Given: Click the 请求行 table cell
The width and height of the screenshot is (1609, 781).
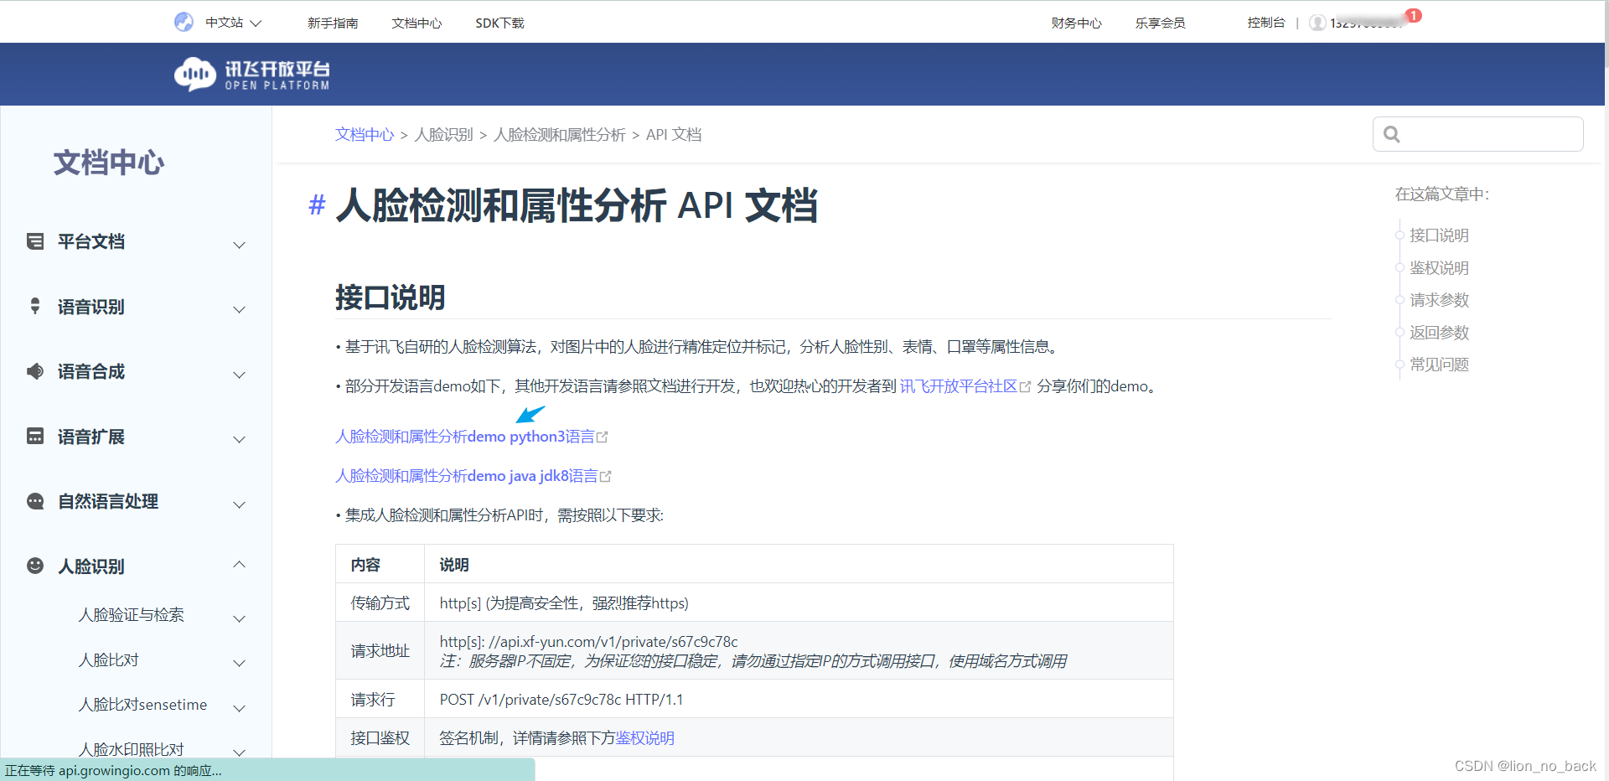Looking at the screenshot, I should click(x=380, y=700).
